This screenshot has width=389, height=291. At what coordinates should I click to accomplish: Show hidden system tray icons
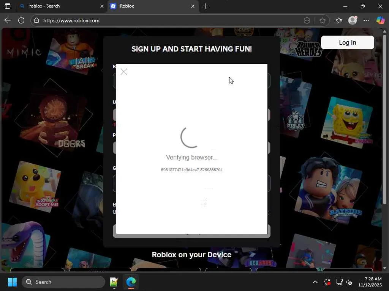[315, 282]
